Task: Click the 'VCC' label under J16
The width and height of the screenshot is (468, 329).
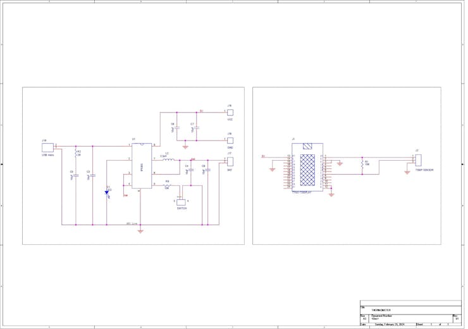Action: pos(230,120)
